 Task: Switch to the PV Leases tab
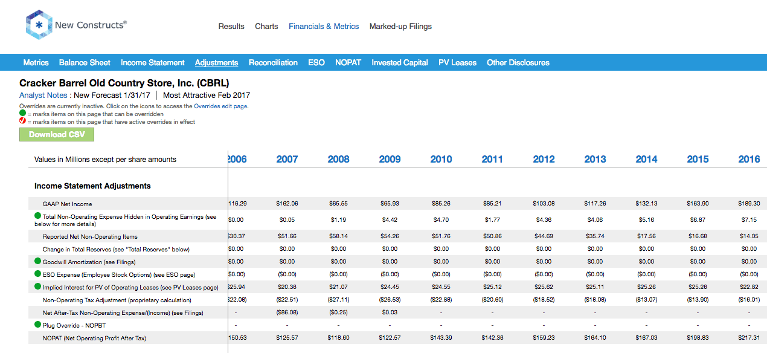(x=457, y=62)
